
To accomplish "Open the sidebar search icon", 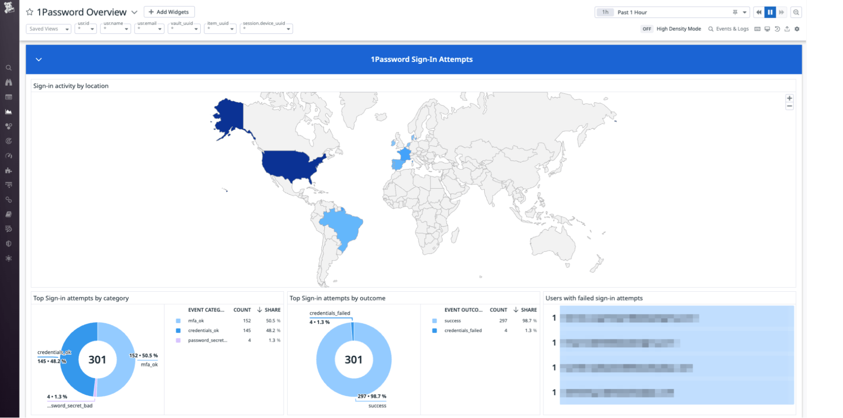I will pos(8,68).
